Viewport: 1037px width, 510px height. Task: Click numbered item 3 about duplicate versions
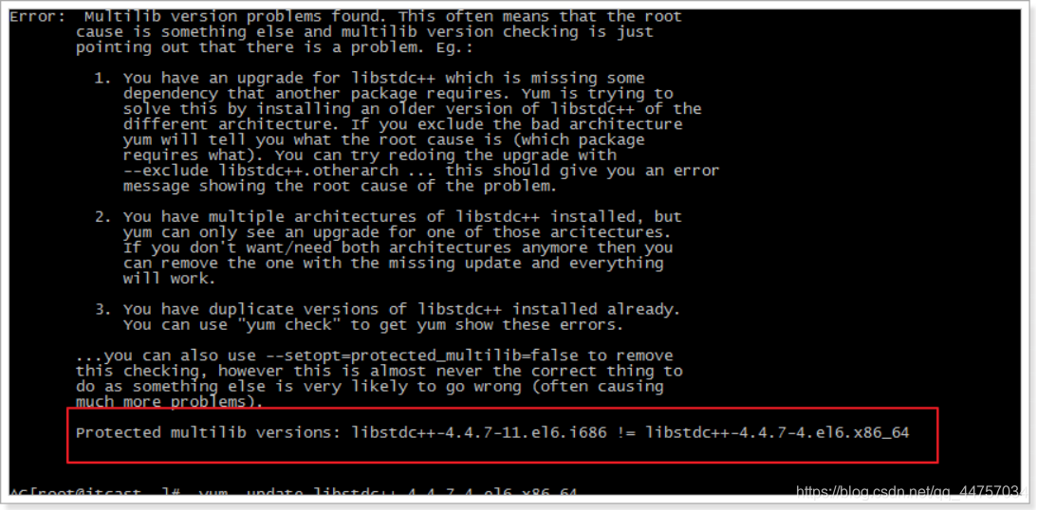(388, 318)
